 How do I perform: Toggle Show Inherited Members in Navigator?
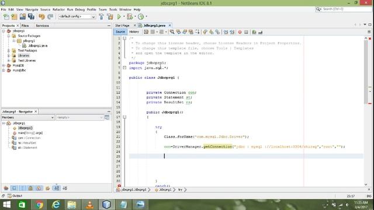[6, 188]
